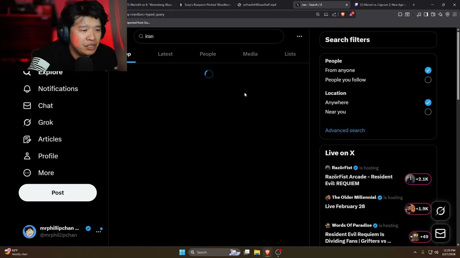Open the weather widget showing 63°F
The height and width of the screenshot is (258, 460).
(x=16, y=252)
